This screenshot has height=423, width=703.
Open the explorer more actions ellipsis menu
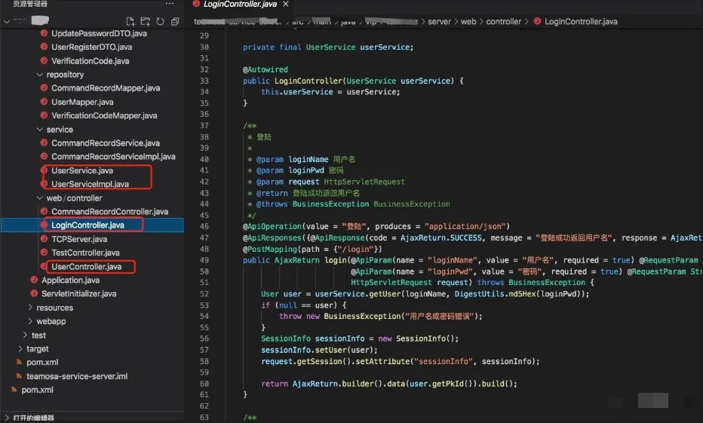pyautogui.click(x=169, y=4)
